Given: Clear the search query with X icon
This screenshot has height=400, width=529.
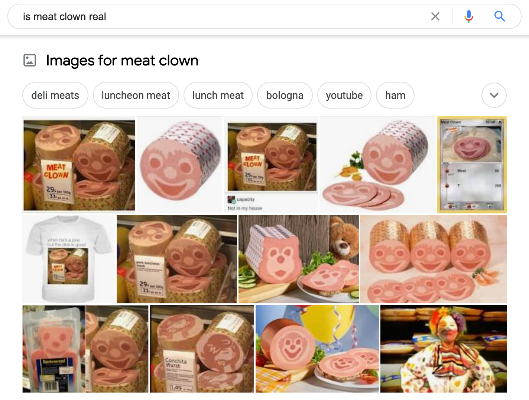Looking at the screenshot, I should click(x=435, y=16).
